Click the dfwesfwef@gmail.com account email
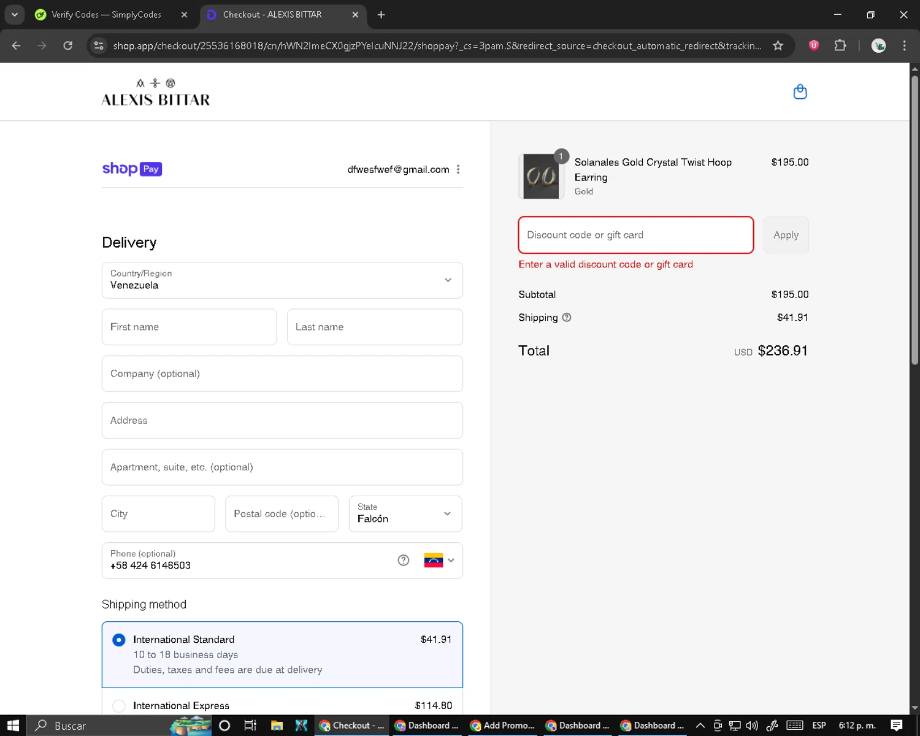 point(398,169)
